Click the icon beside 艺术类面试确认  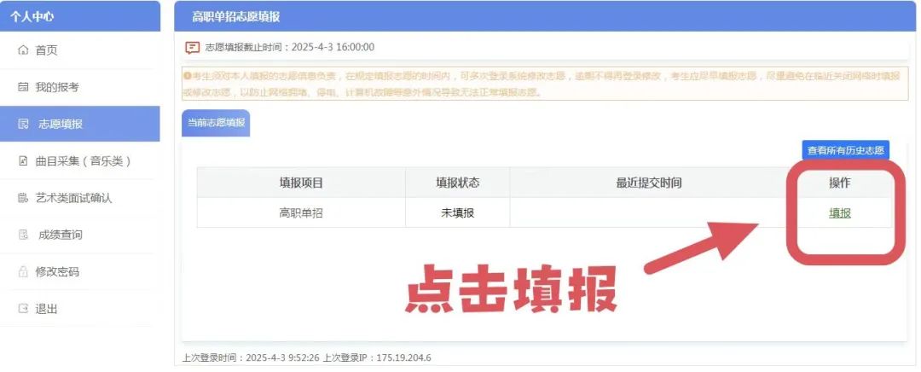(x=23, y=198)
